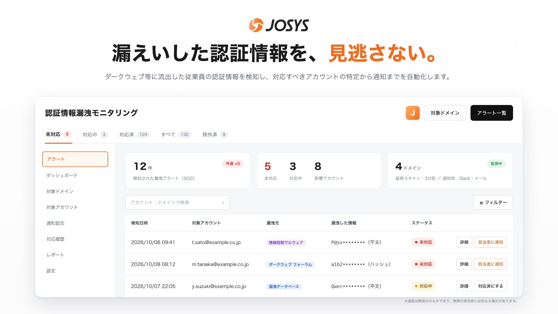
Task: Switch to the 未対応 tab
Action: tap(58, 134)
